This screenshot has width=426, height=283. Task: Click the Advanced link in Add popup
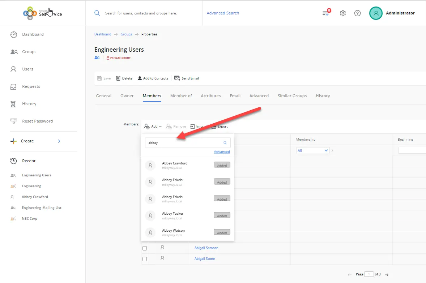(x=222, y=152)
